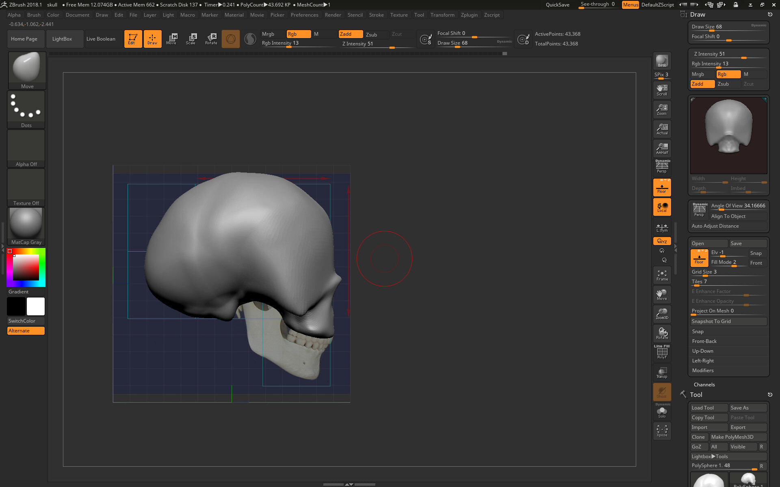Toggle Persp perspective in right shelf

pos(662,166)
